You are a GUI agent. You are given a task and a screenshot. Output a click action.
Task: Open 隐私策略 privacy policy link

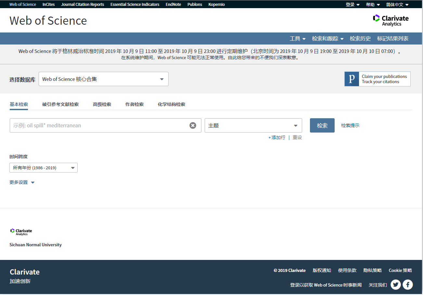(373, 270)
